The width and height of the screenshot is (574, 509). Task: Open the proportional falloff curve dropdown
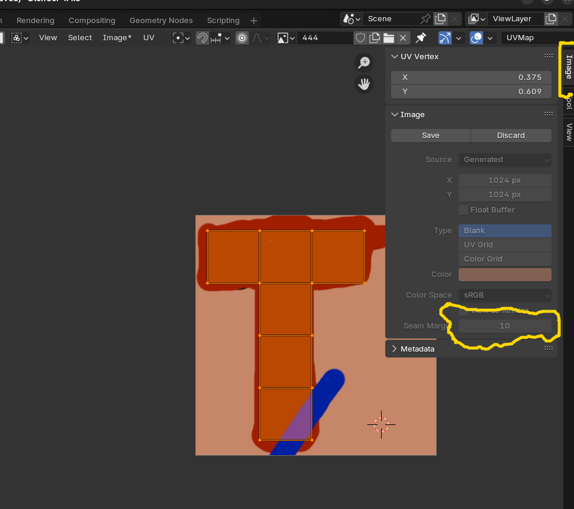pos(260,38)
